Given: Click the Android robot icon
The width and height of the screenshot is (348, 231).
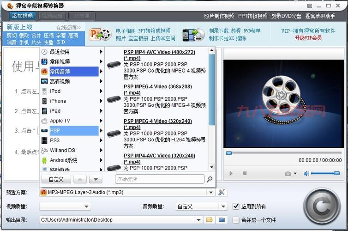Looking at the screenshot, I should point(44,160).
